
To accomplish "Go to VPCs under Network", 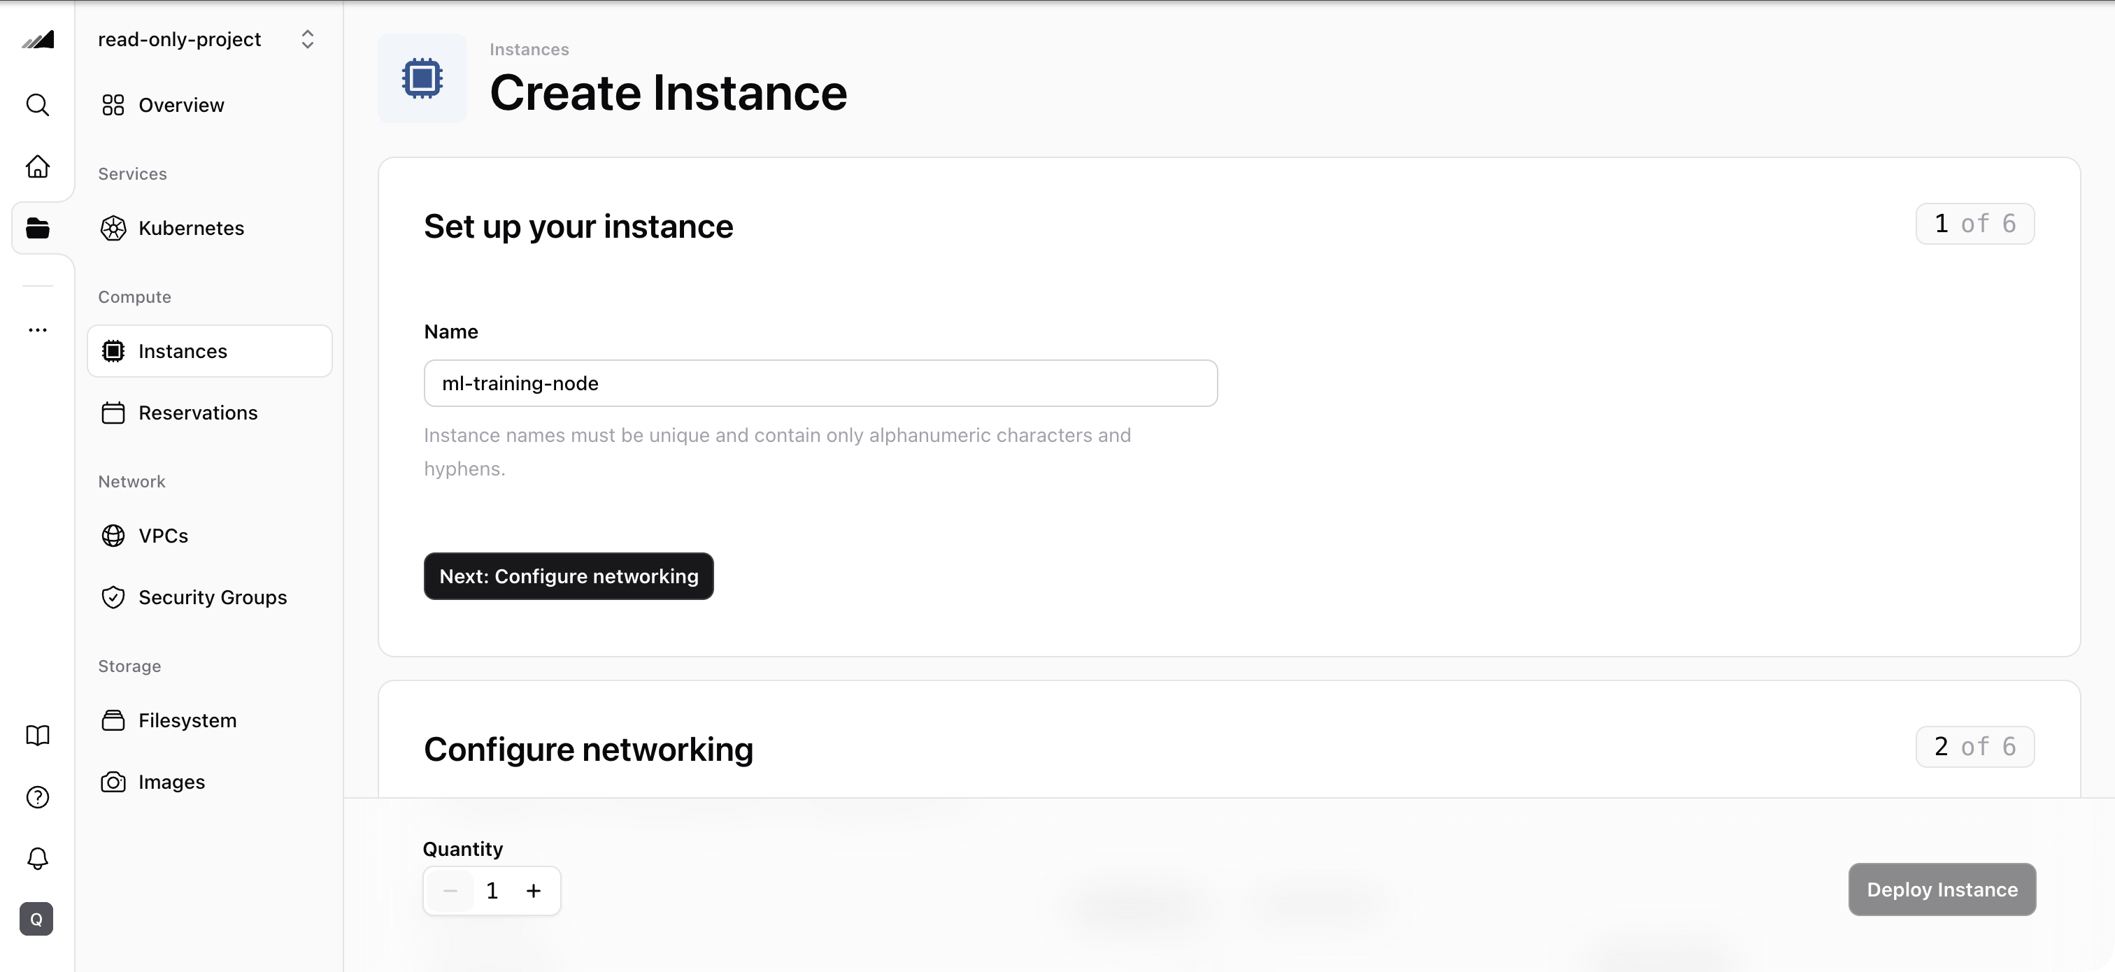I will pyautogui.click(x=209, y=536).
